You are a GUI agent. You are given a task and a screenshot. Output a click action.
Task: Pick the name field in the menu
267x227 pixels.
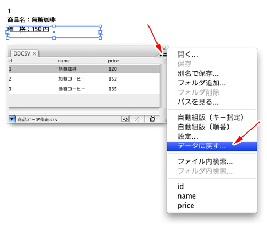pyautogui.click(x=186, y=196)
